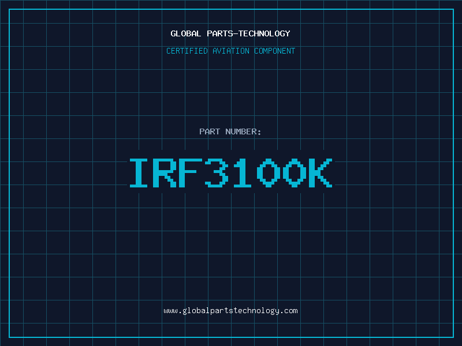Select the PART NUMBER: label
Image resolution: width=462 pixels, height=346 pixels.
230,132
